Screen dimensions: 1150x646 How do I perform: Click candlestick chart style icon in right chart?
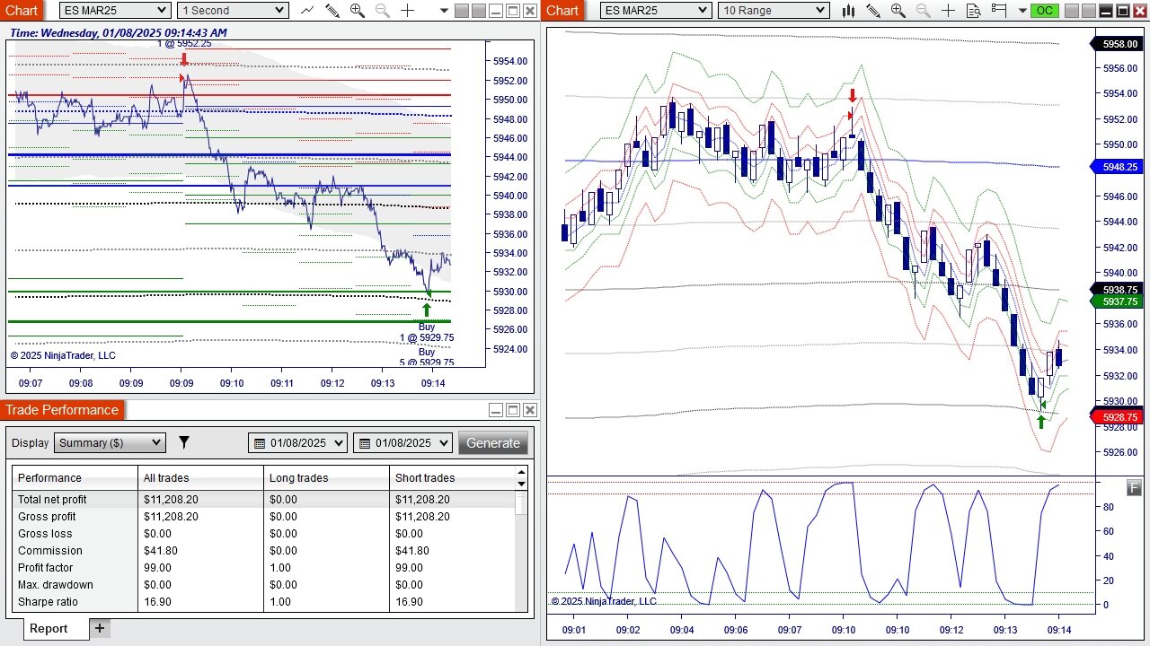coord(848,11)
